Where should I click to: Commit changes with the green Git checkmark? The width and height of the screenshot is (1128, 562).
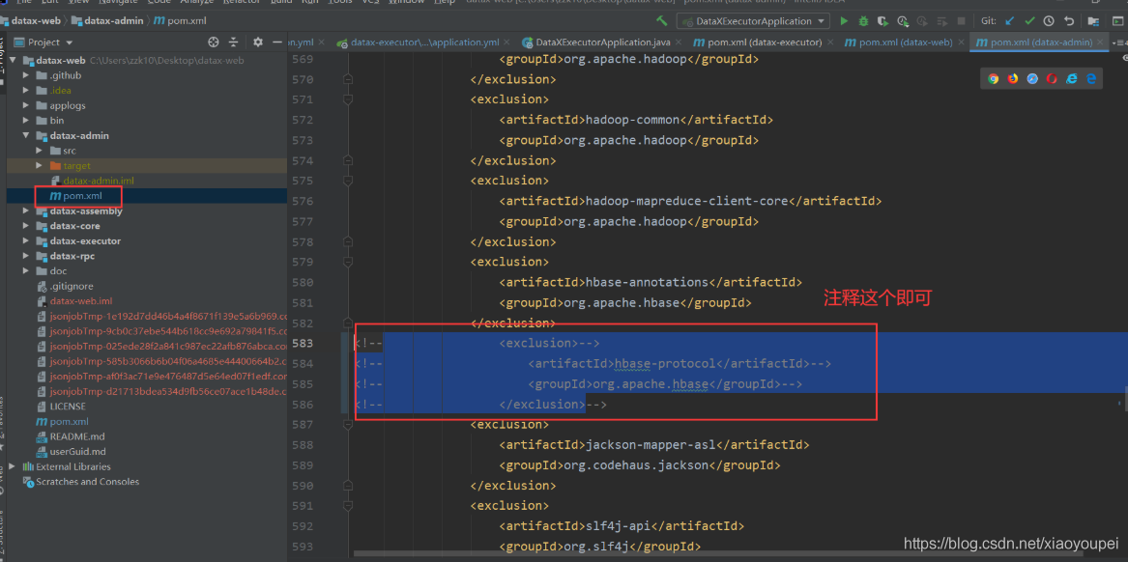(1029, 21)
